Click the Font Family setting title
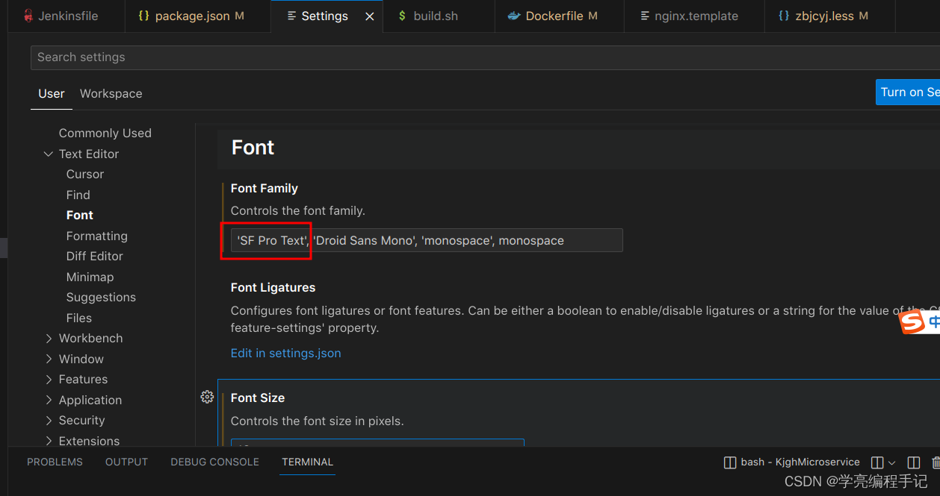This screenshot has width=940, height=496. click(x=265, y=188)
